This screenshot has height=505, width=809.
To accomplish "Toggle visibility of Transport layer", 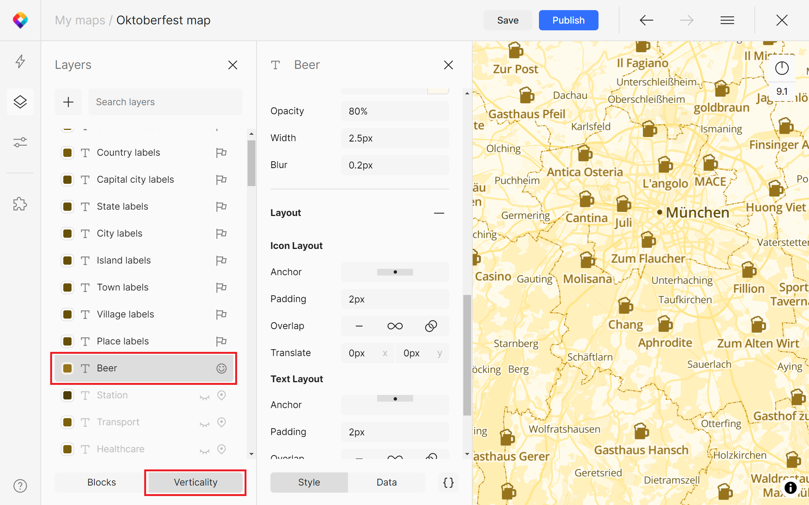I will pyautogui.click(x=204, y=423).
